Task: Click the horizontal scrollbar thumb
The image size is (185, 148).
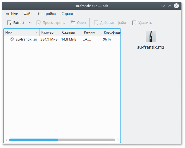Action: [34, 140]
